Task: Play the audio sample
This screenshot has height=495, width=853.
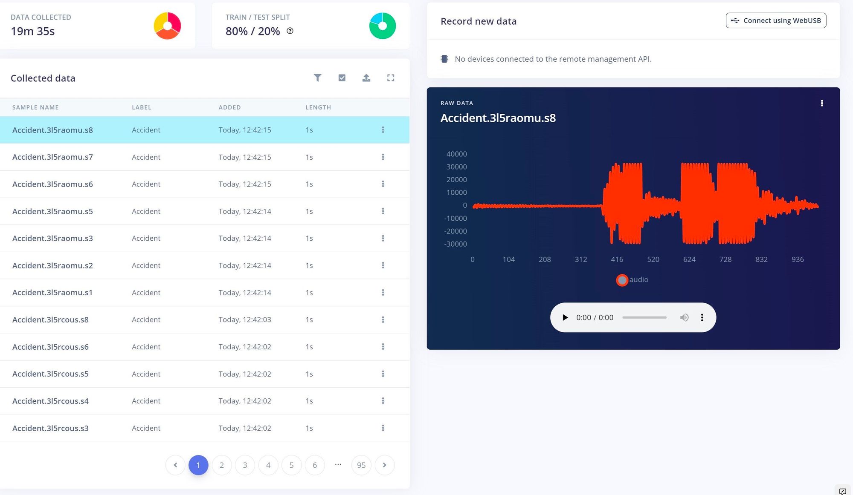Action: (x=565, y=317)
